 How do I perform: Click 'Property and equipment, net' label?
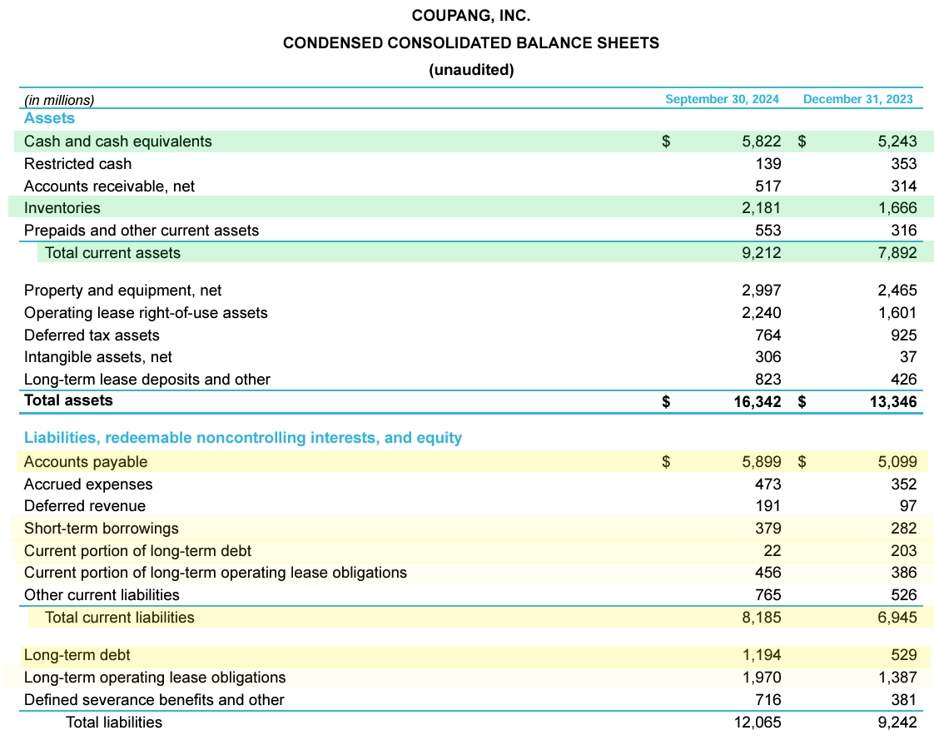(122, 291)
